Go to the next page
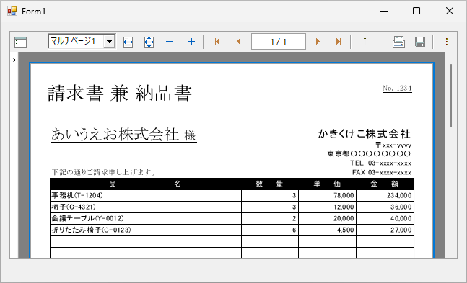Viewport: 467px width, 283px height. 318,41
